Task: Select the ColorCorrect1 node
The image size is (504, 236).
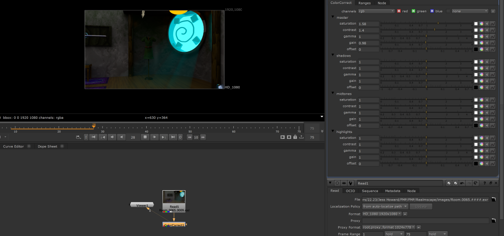Action: [174, 225]
